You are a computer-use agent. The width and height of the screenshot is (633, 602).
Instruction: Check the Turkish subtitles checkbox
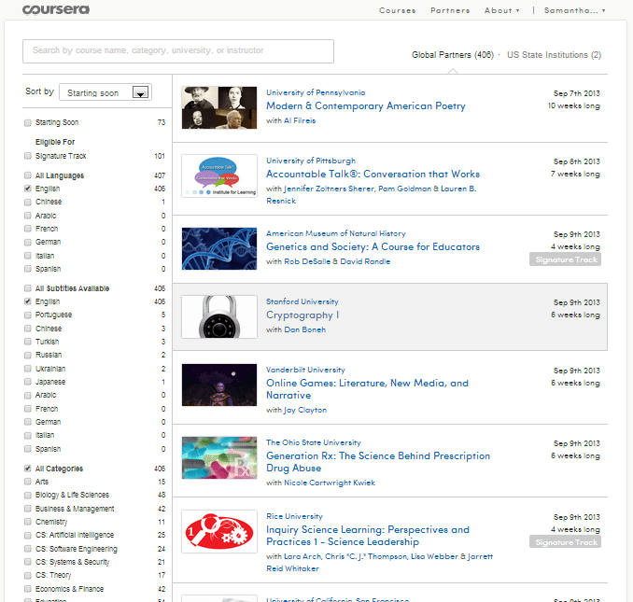27,342
